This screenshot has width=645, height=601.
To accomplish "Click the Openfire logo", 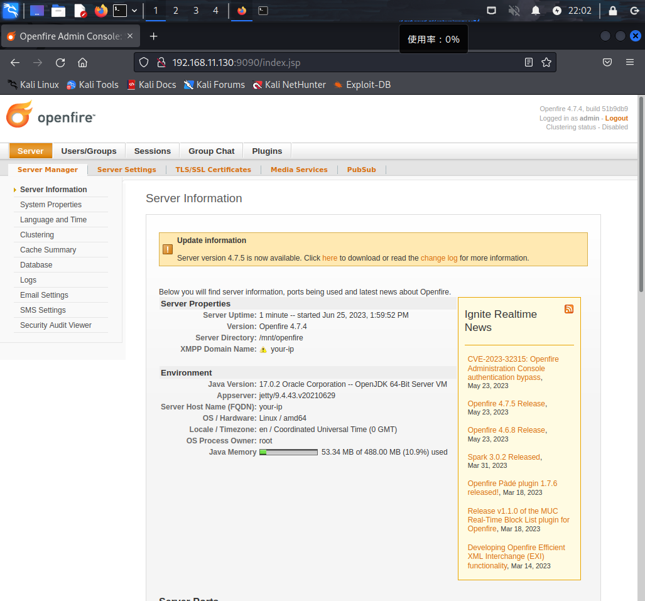I will tap(51, 117).
